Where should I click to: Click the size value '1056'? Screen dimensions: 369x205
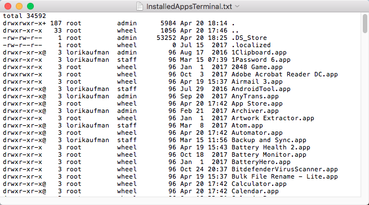(x=168, y=30)
